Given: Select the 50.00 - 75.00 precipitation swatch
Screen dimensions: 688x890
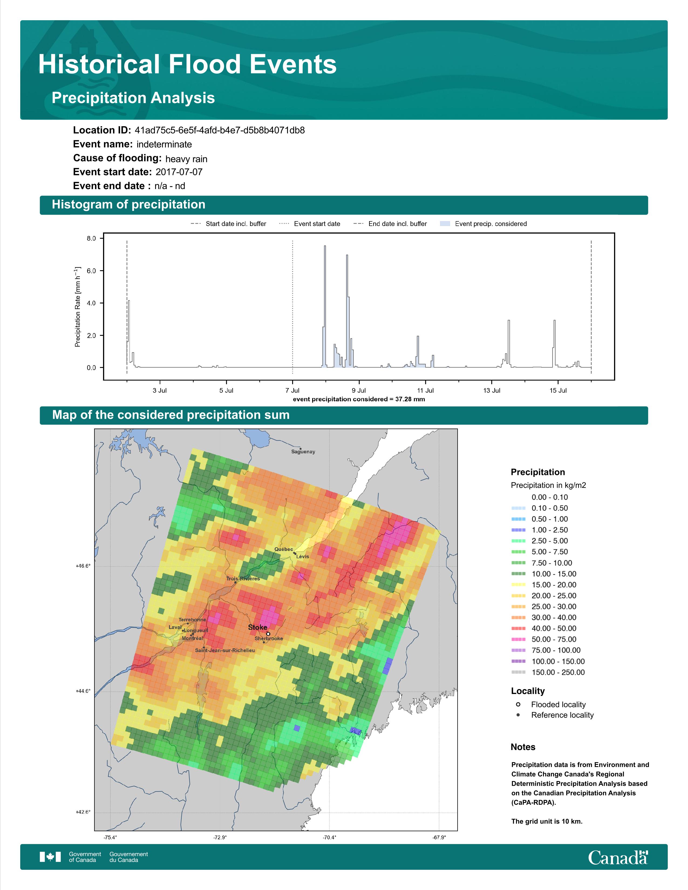Looking at the screenshot, I should [x=518, y=639].
